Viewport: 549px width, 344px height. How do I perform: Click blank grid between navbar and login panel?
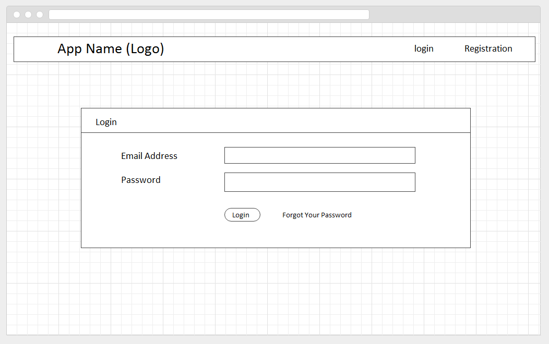pos(276,85)
